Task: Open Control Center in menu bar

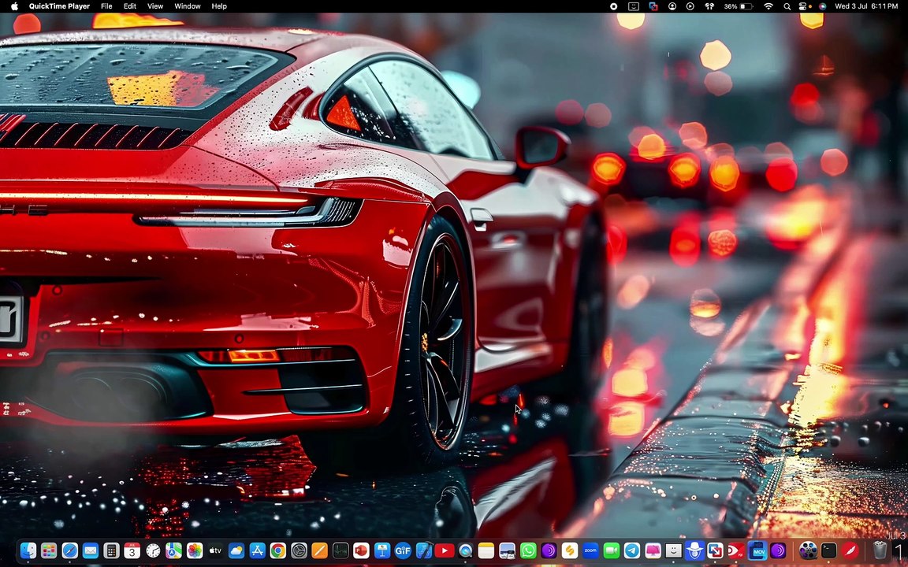Action: [802, 6]
